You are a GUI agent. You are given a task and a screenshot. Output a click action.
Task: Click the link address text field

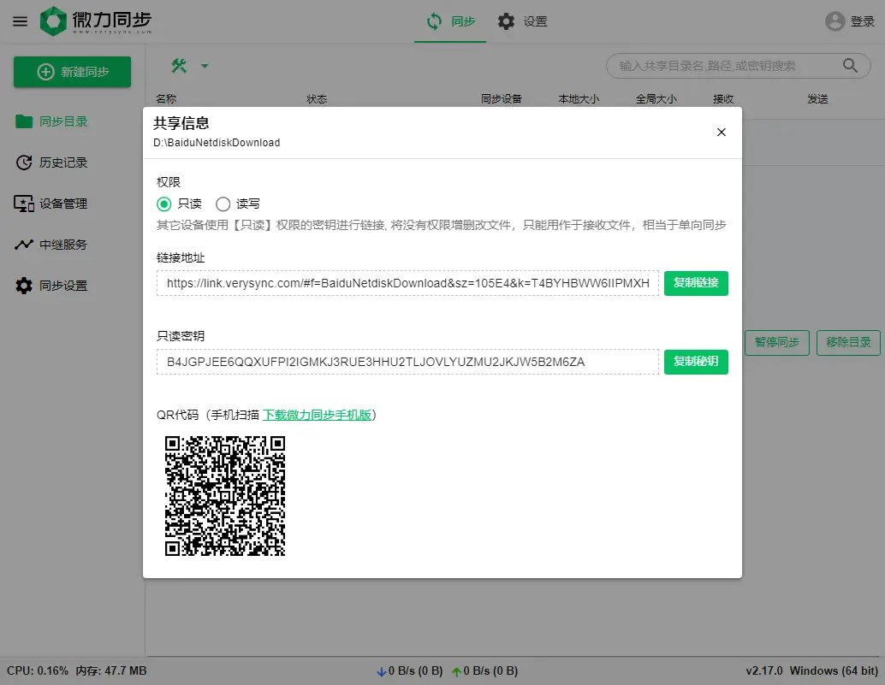click(x=407, y=283)
